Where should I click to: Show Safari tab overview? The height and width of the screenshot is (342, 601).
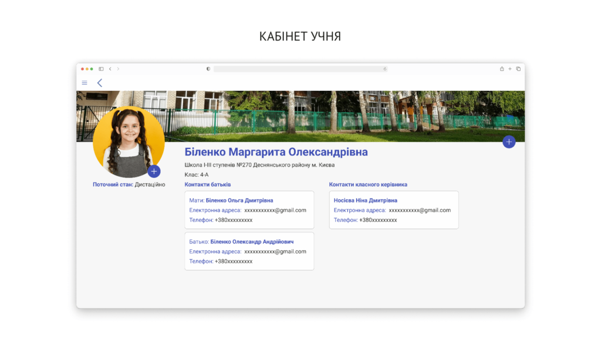pos(518,69)
